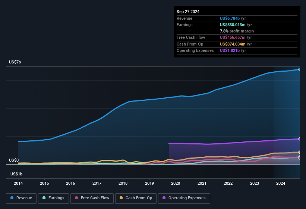Toggle the Operating Expenses legend button
The height and width of the screenshot is (209, 306).
tap(184, 198)
